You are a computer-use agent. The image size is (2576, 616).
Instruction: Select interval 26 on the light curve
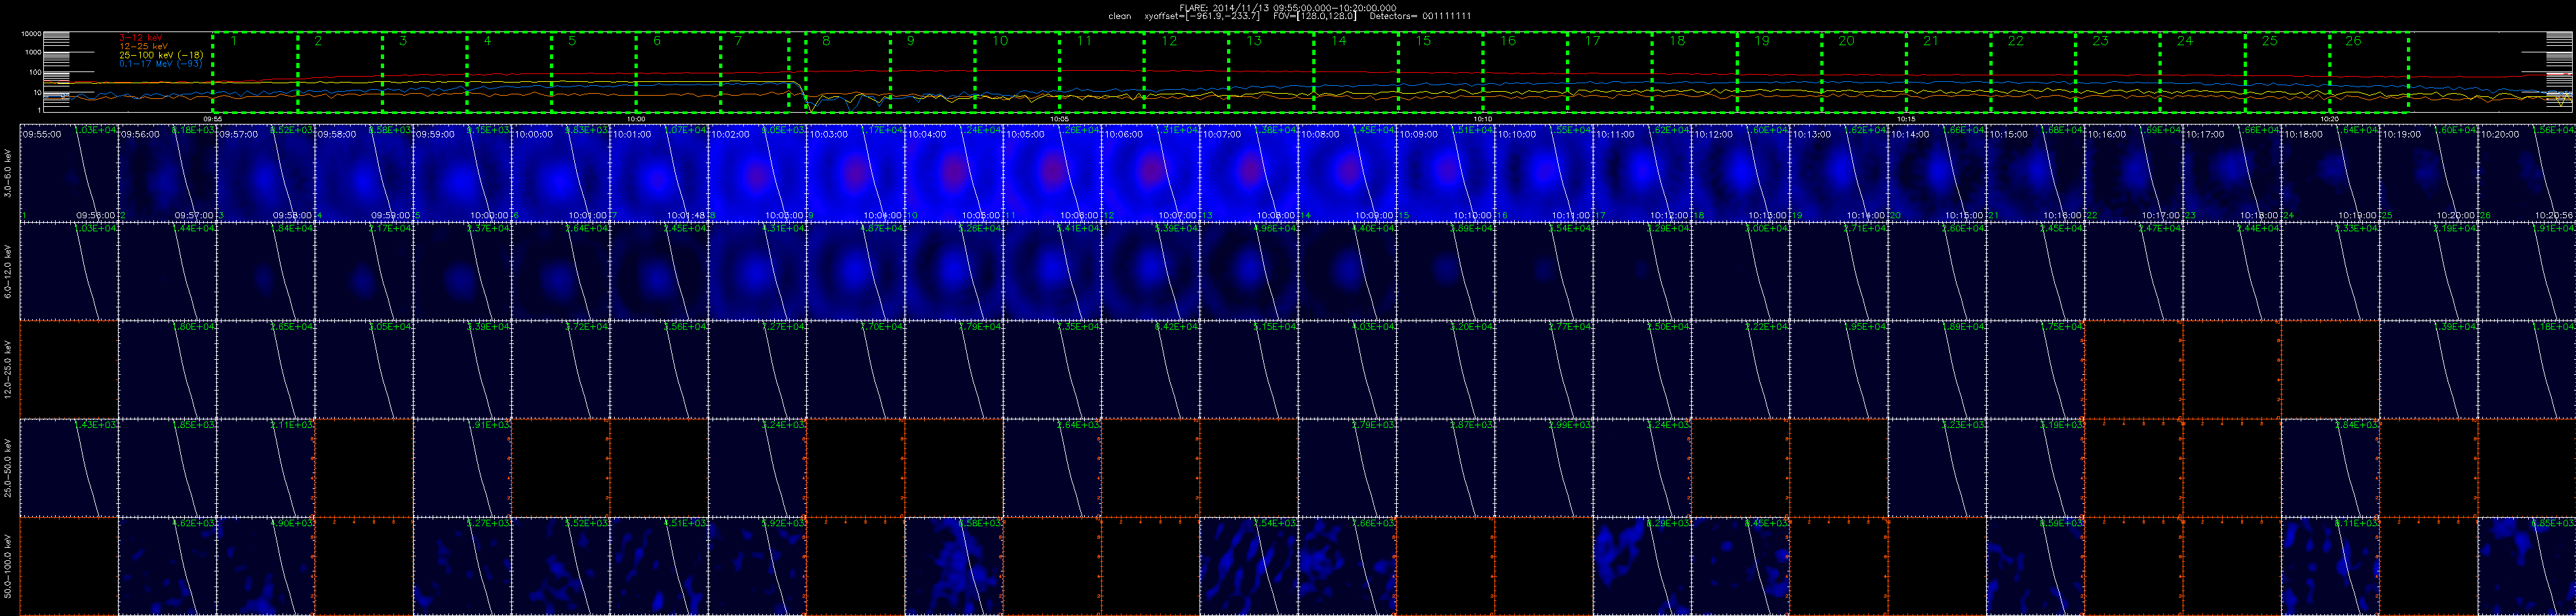click(2369, 72)
